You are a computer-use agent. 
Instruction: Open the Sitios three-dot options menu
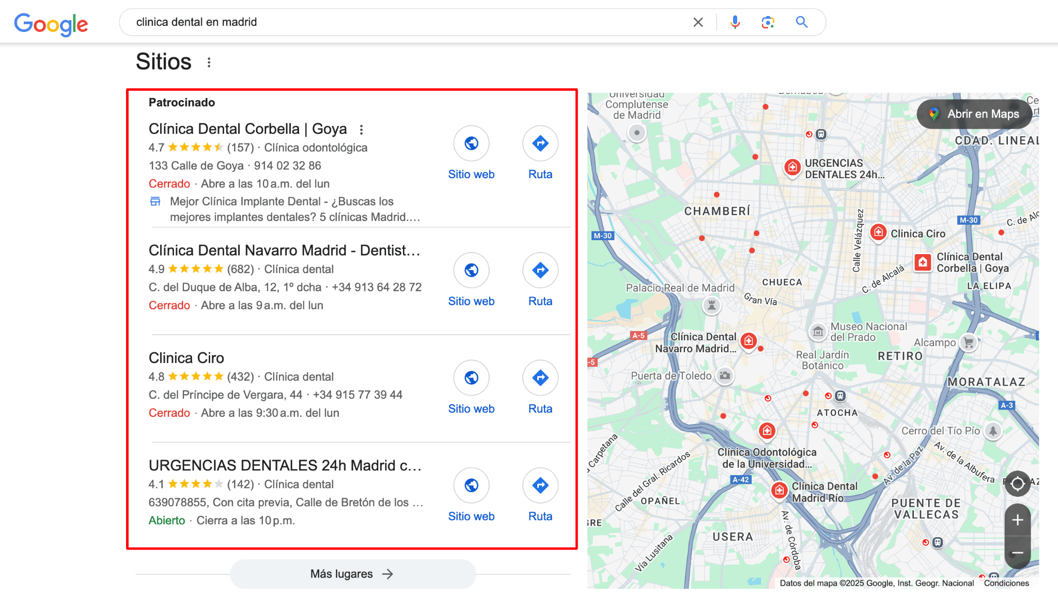(209, 62)
